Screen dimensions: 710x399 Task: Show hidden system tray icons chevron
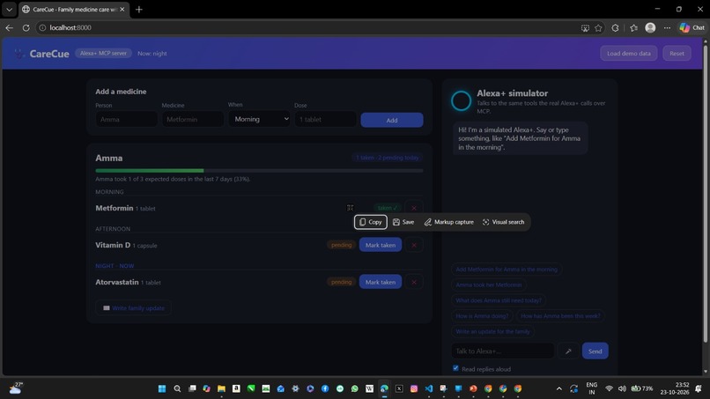[x=559, y=388]
